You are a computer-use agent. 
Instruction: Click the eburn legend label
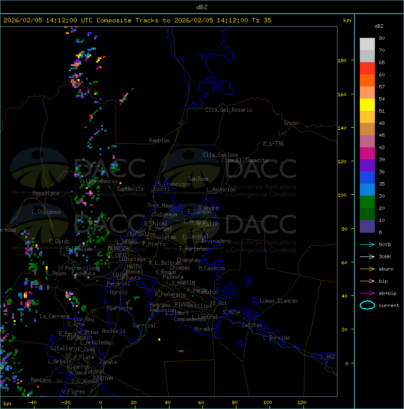click(x=386, y=269)
